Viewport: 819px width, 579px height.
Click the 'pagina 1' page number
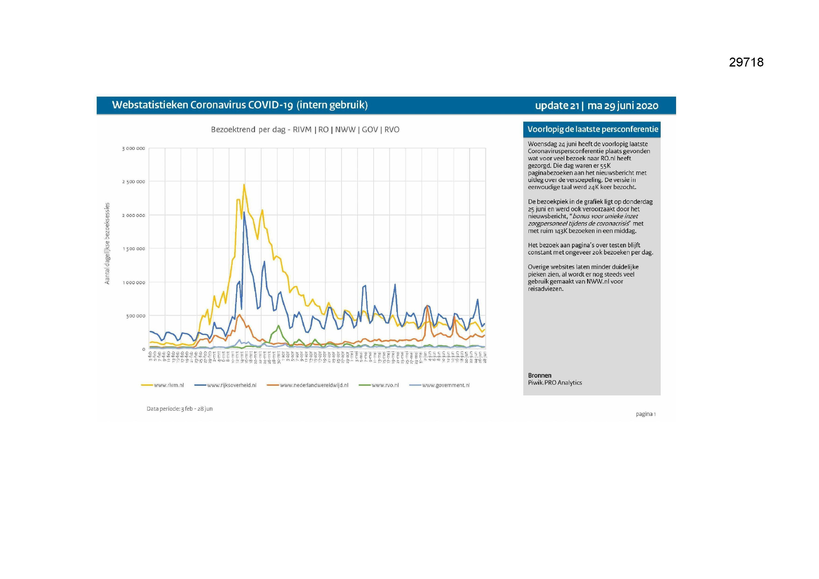tap(646, 414)
